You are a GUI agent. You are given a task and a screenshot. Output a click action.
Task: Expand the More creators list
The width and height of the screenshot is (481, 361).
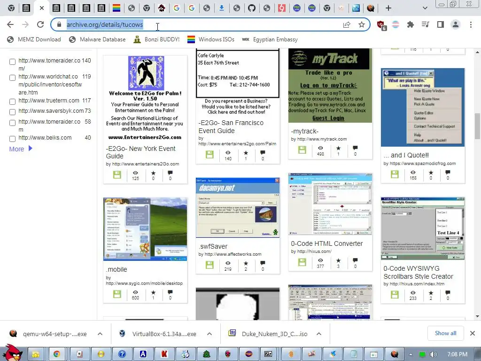click(21, 149)
